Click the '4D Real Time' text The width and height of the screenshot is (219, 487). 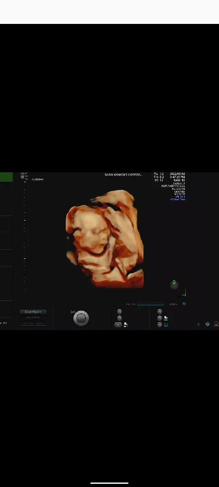pyautogui.click(x=178, y=199)
